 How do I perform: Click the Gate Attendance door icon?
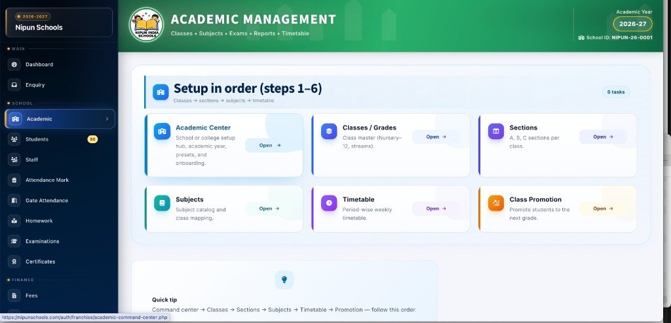click(x=14, y=200)
